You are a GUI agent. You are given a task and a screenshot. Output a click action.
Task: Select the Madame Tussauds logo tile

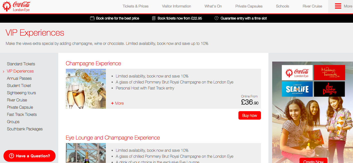pyautogui.click(x=329, y=73)
